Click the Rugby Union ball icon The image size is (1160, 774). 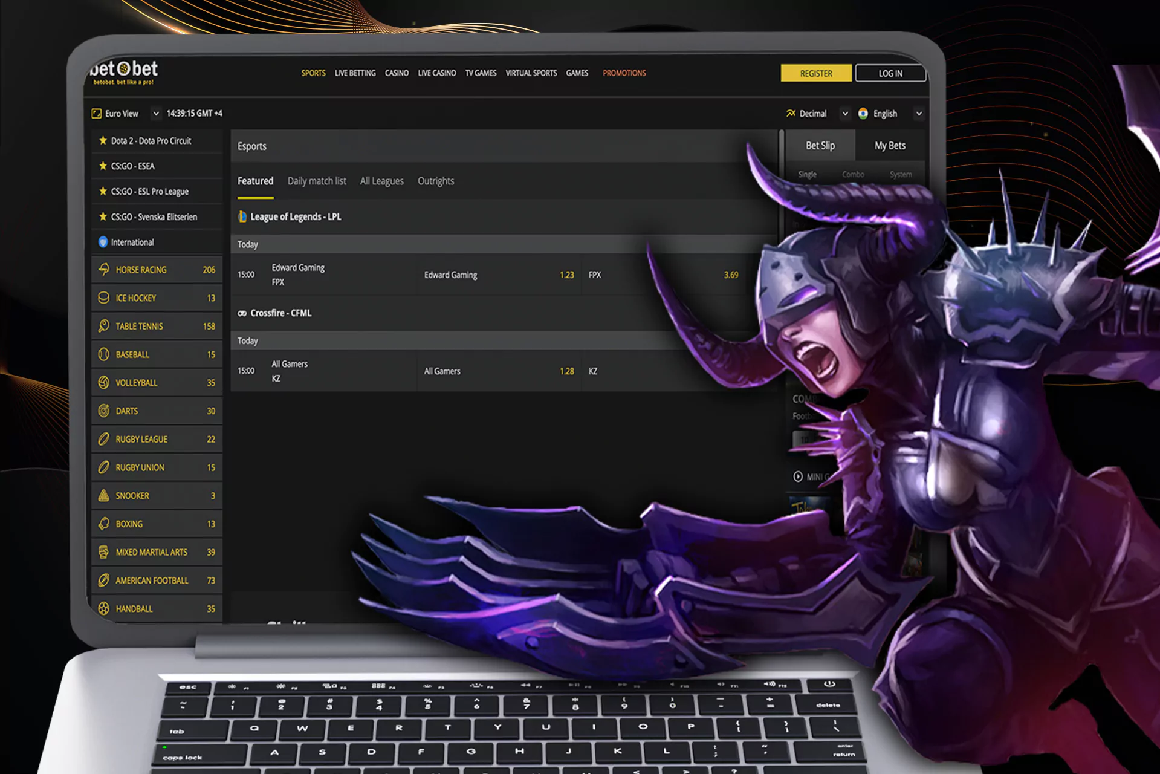click(x=104, y=467)
